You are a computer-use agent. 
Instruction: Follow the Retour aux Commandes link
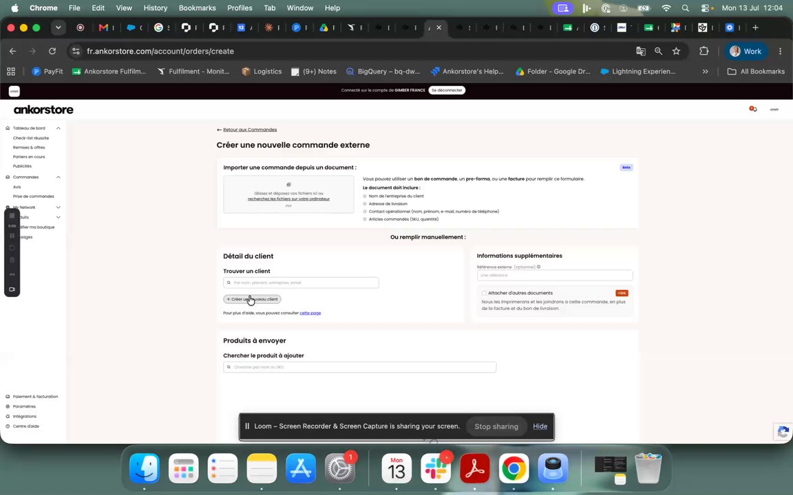pos(250,130)
